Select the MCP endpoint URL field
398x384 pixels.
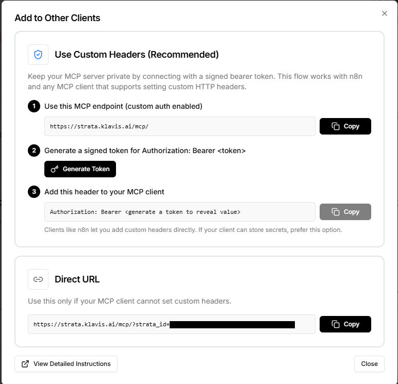[x=179, y=126]
